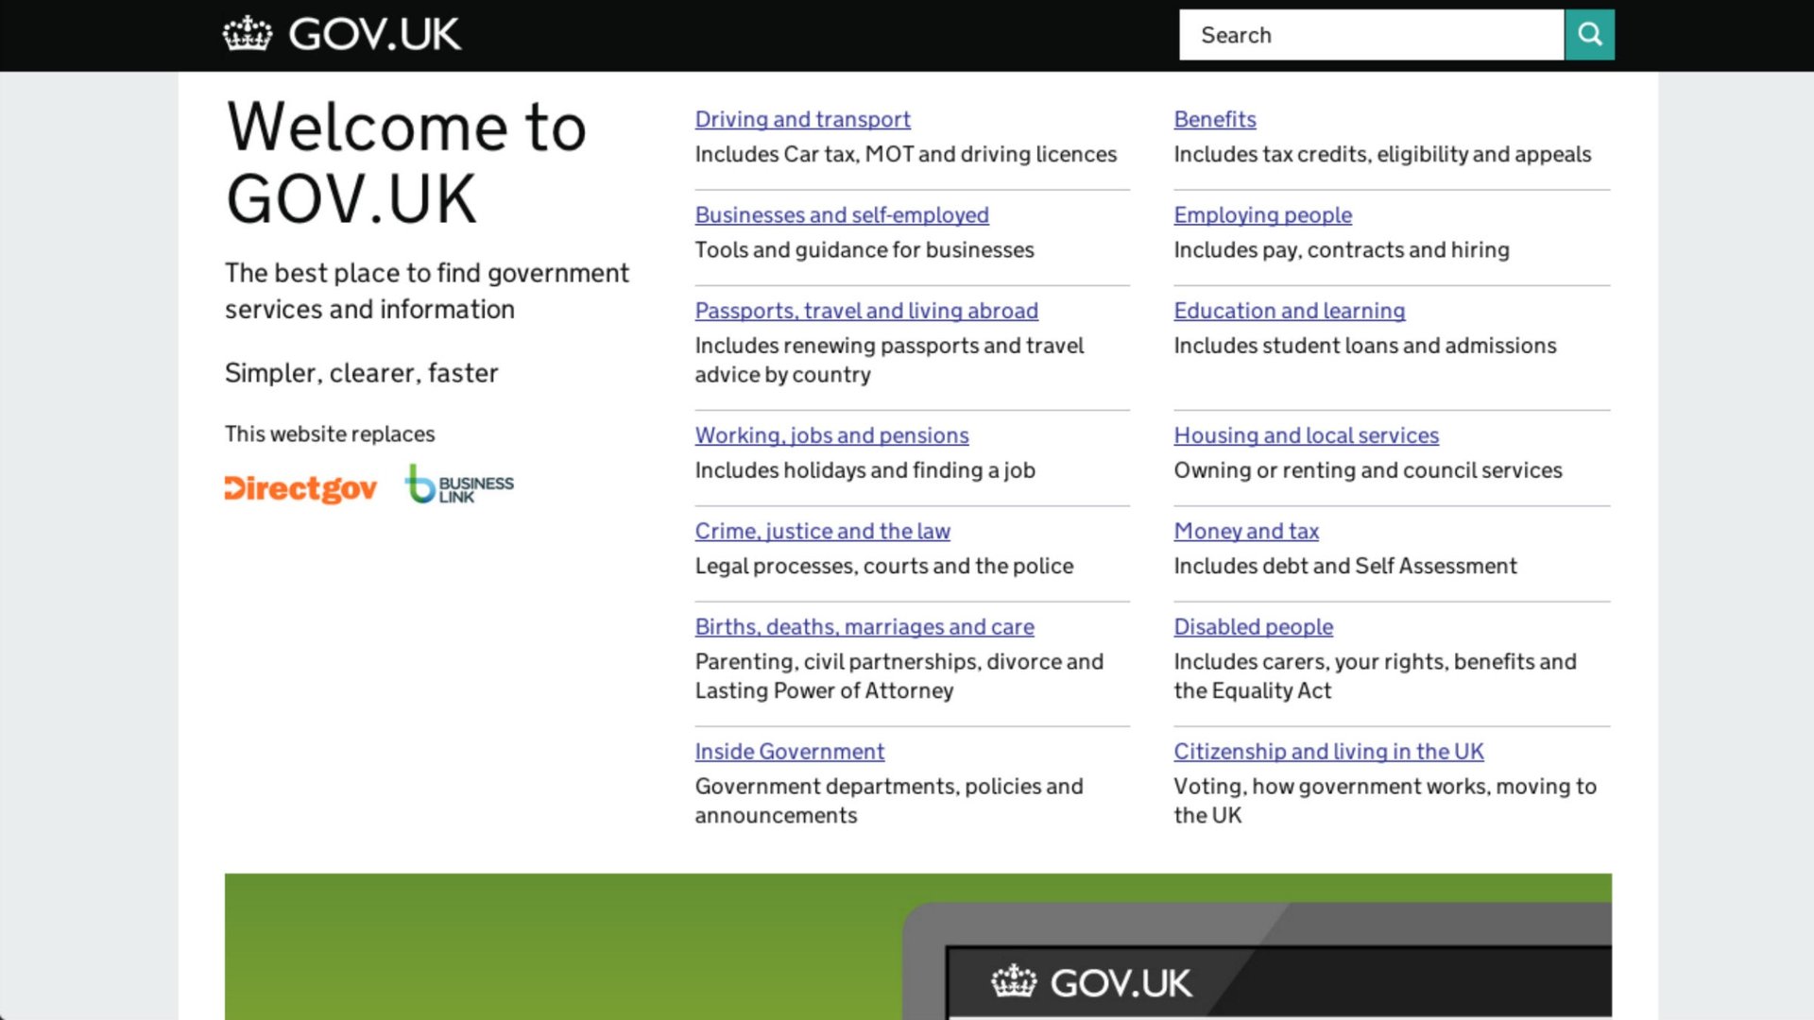Open Births, deaths, marriages and care
This screenshot has height=1020, width=1814.
click(864, 626)
